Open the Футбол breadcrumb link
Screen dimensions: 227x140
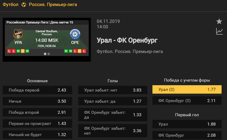11,5
